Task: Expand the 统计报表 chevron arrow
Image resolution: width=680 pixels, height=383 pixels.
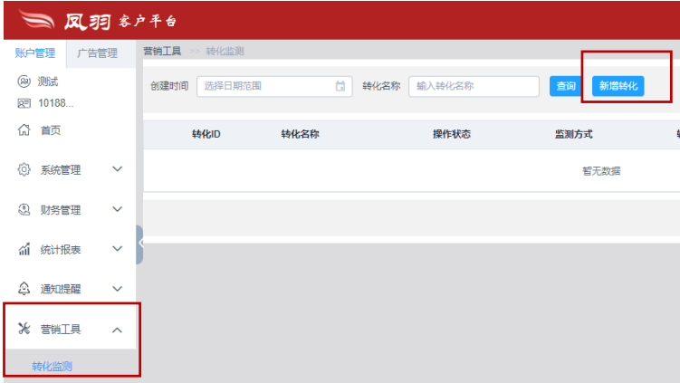Action: [x=117, y=250]
